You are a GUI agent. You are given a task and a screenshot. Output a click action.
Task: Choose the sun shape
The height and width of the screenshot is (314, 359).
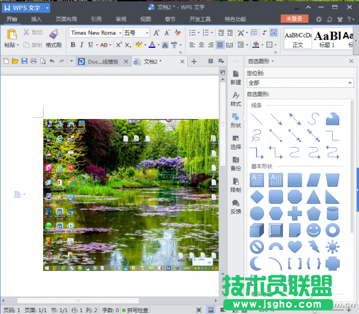tap(333, 246)
